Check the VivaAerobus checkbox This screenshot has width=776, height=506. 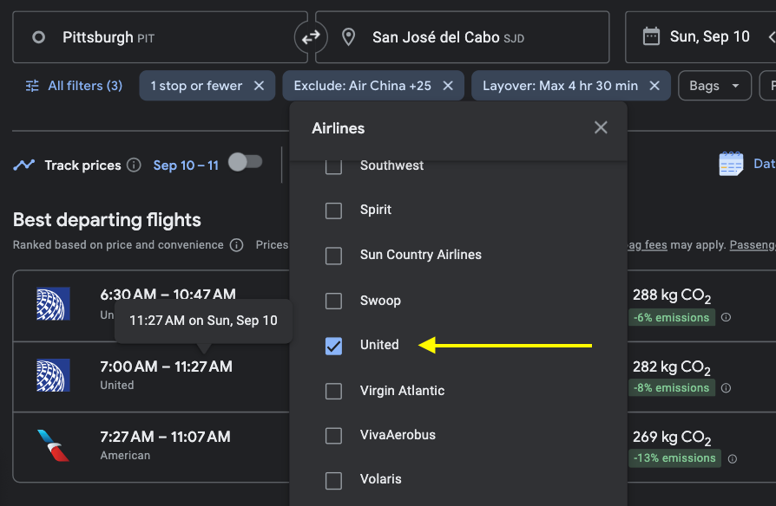333,436
